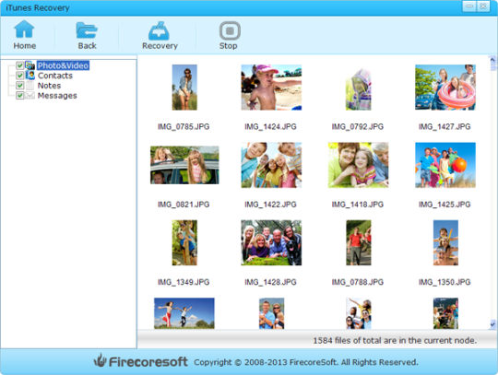Select the IMG_1349.JPG photo thumbnail
Viewport: 498px width, 375px height.
pyautogui.click(x=184, y=242)
